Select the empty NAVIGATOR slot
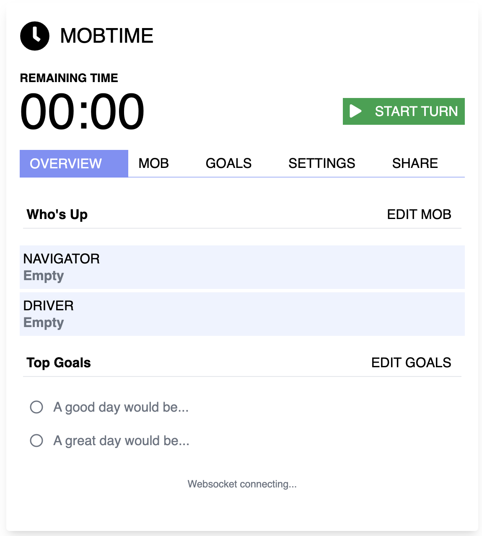This screenshot has height=536, width=482. 242,267
